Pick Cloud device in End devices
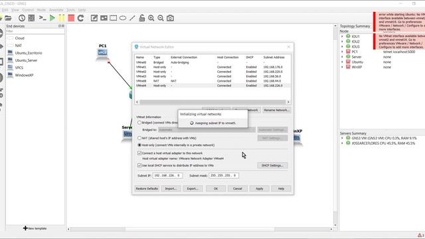 (x=19, y=39)
